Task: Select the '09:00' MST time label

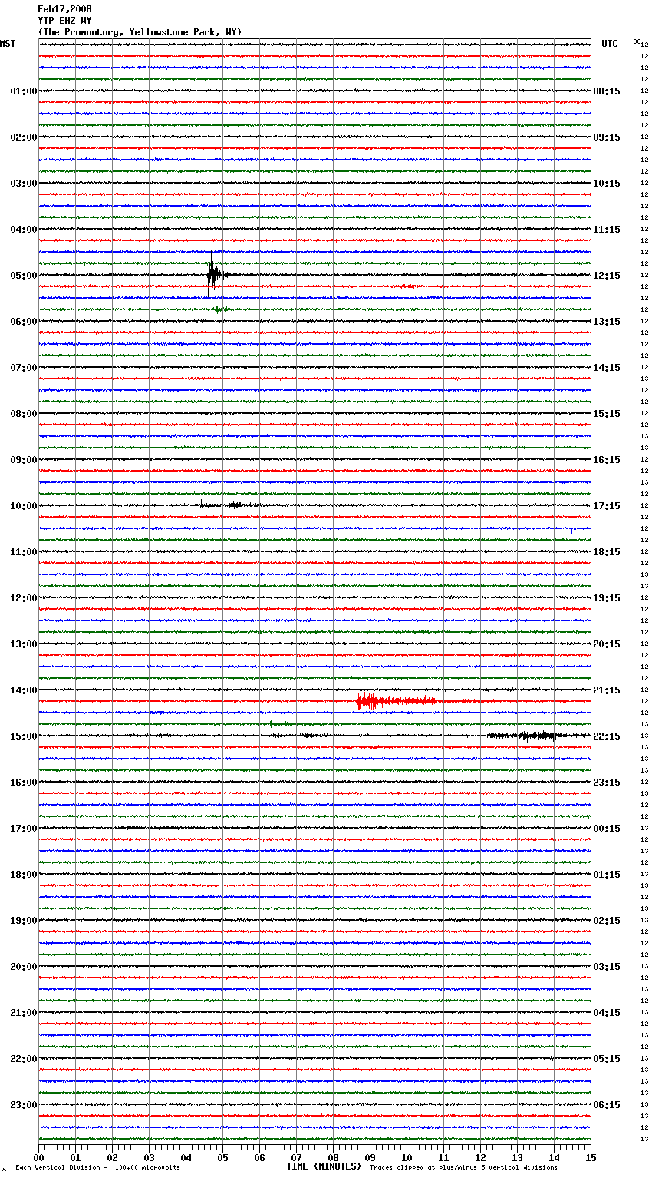Action: coord(24,460)
